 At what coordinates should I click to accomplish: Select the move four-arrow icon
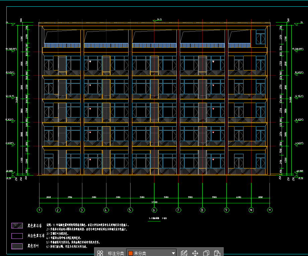coord(195,253)
